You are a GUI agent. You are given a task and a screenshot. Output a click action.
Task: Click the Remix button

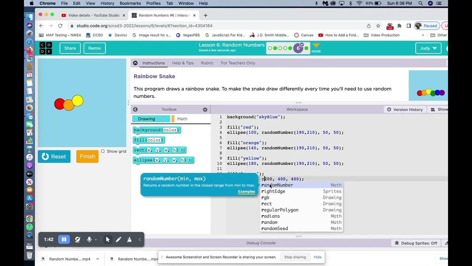coord(94,48)
